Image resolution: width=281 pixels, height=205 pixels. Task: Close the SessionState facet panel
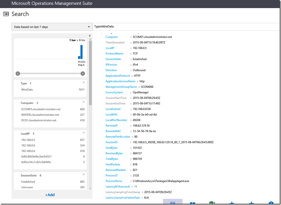[84, 175]
